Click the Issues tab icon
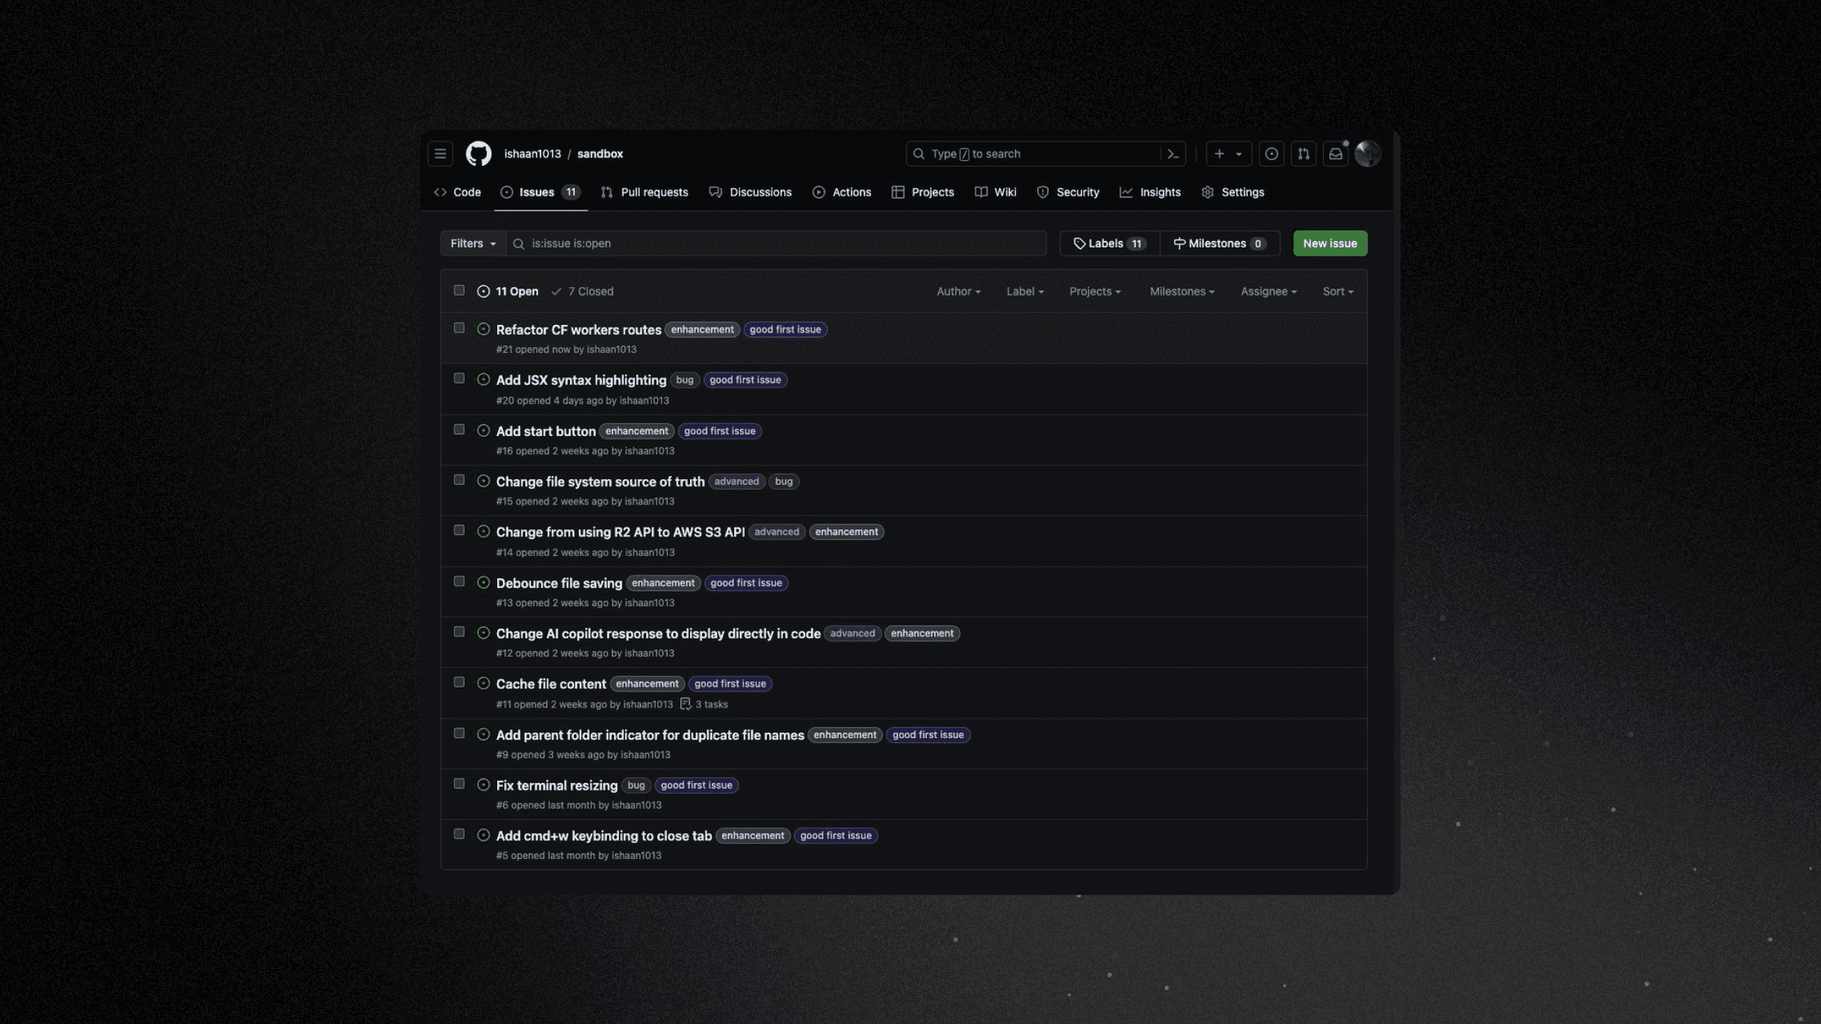The height and width of the screenshot is (1024, 1821). [x=506, y=193]
